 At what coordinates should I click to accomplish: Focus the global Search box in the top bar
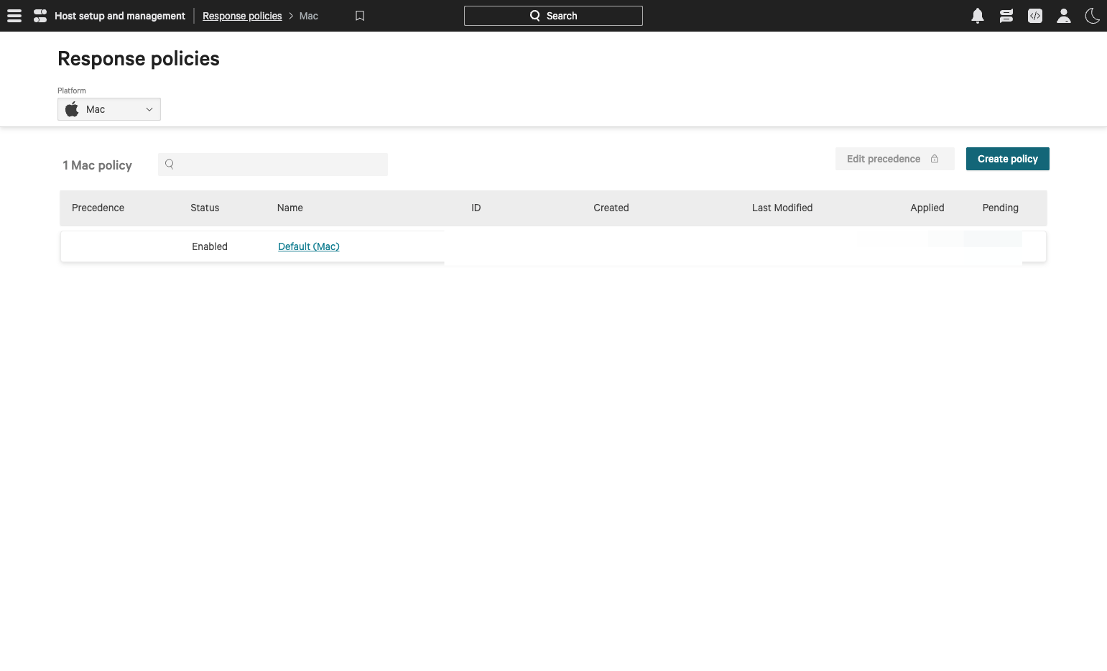[x=553, y=16]
